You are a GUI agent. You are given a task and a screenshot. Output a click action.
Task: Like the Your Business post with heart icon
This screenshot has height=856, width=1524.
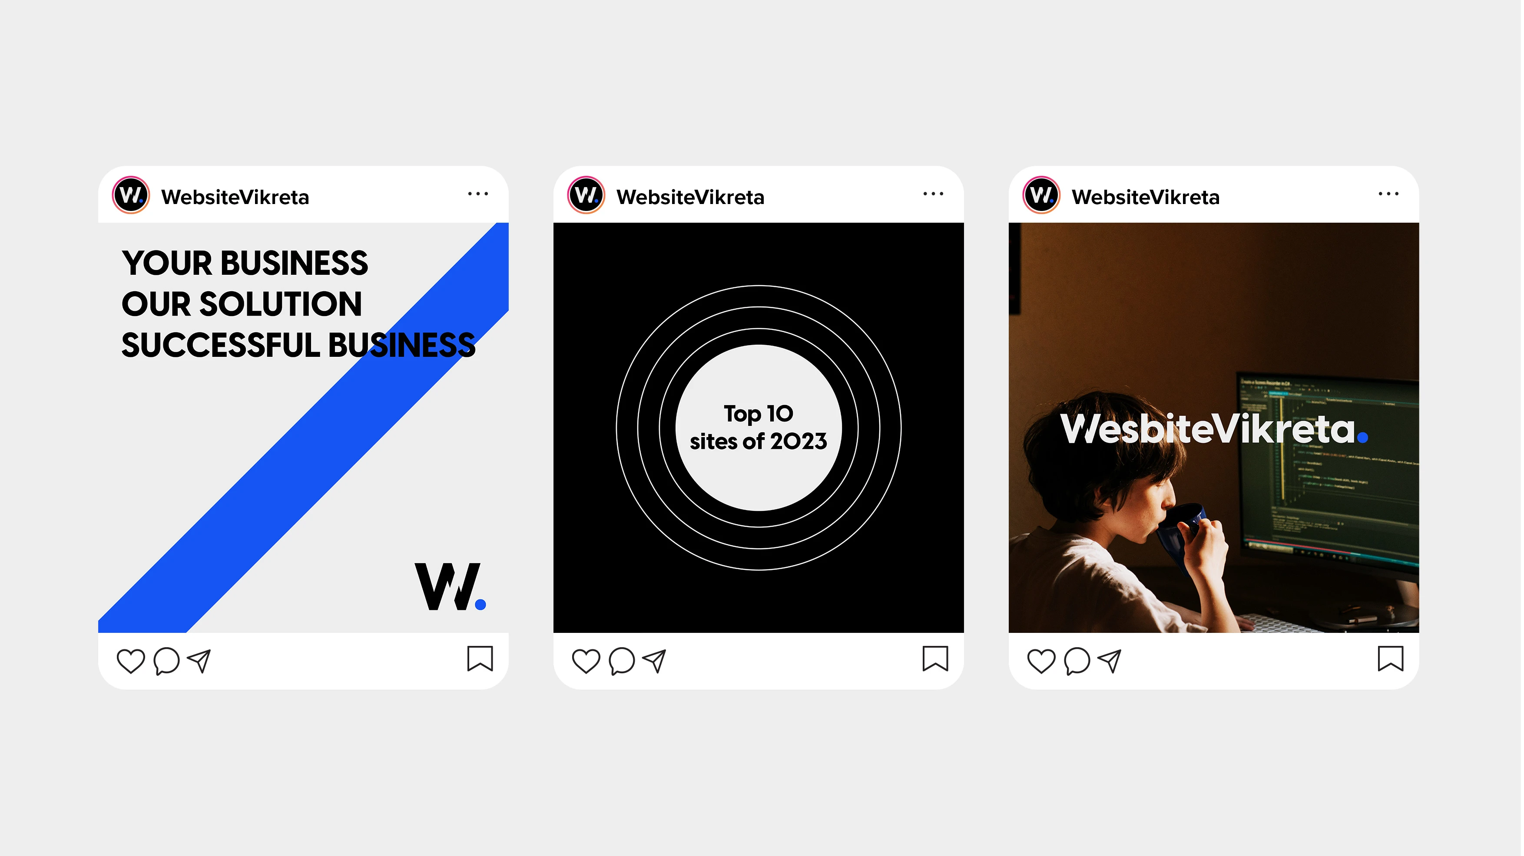pos(131,661)
